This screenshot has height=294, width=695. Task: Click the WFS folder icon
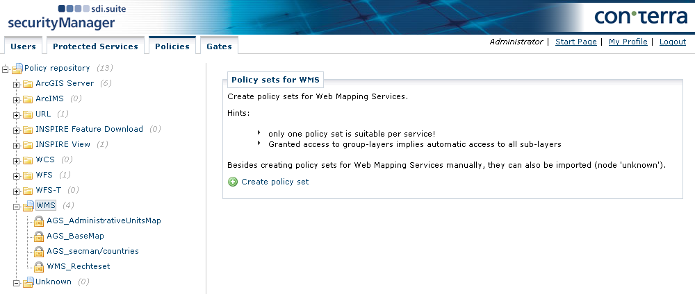point(28,175)
